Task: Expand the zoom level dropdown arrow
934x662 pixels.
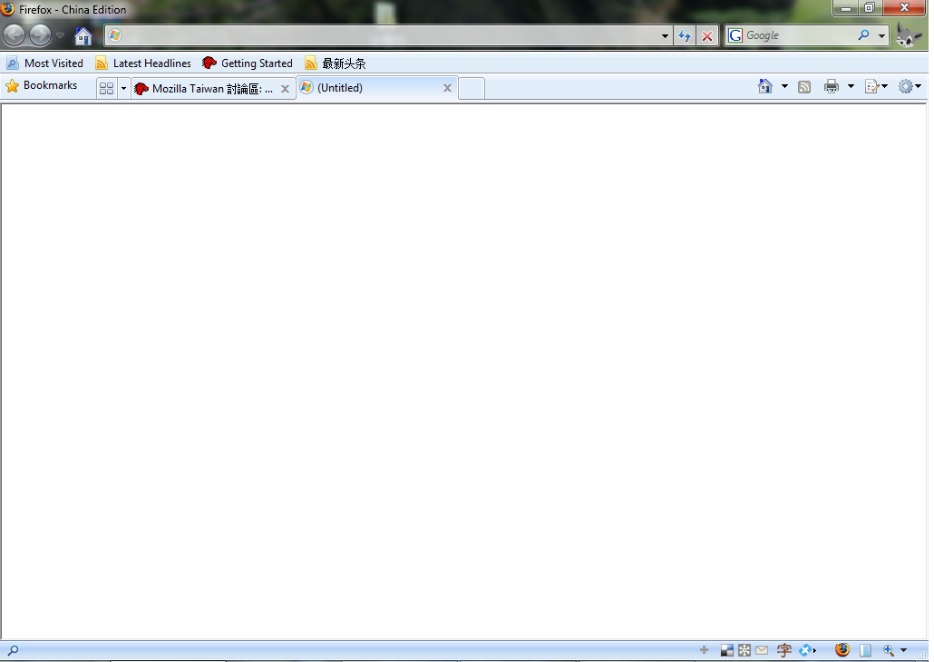Action: click(903, 651)
